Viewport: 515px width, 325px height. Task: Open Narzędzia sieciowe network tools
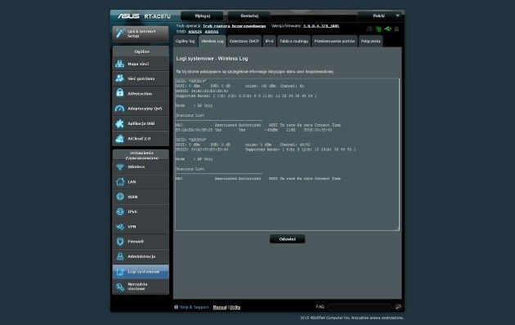[x=141, y=287]
